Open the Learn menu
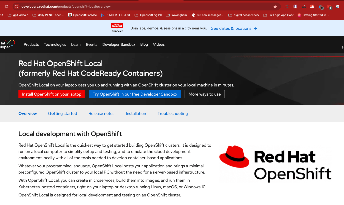This screenshot has height=205, width=344. 76,44
